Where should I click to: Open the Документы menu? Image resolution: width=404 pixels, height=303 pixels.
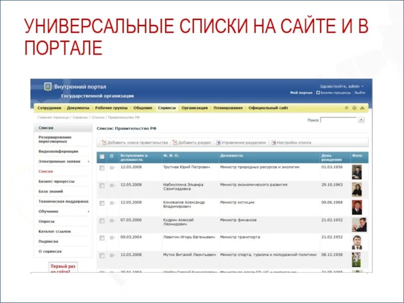[x=78, y=108]
